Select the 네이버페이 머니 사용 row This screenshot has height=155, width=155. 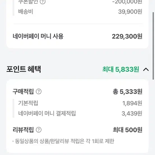(x=77, y=36)
